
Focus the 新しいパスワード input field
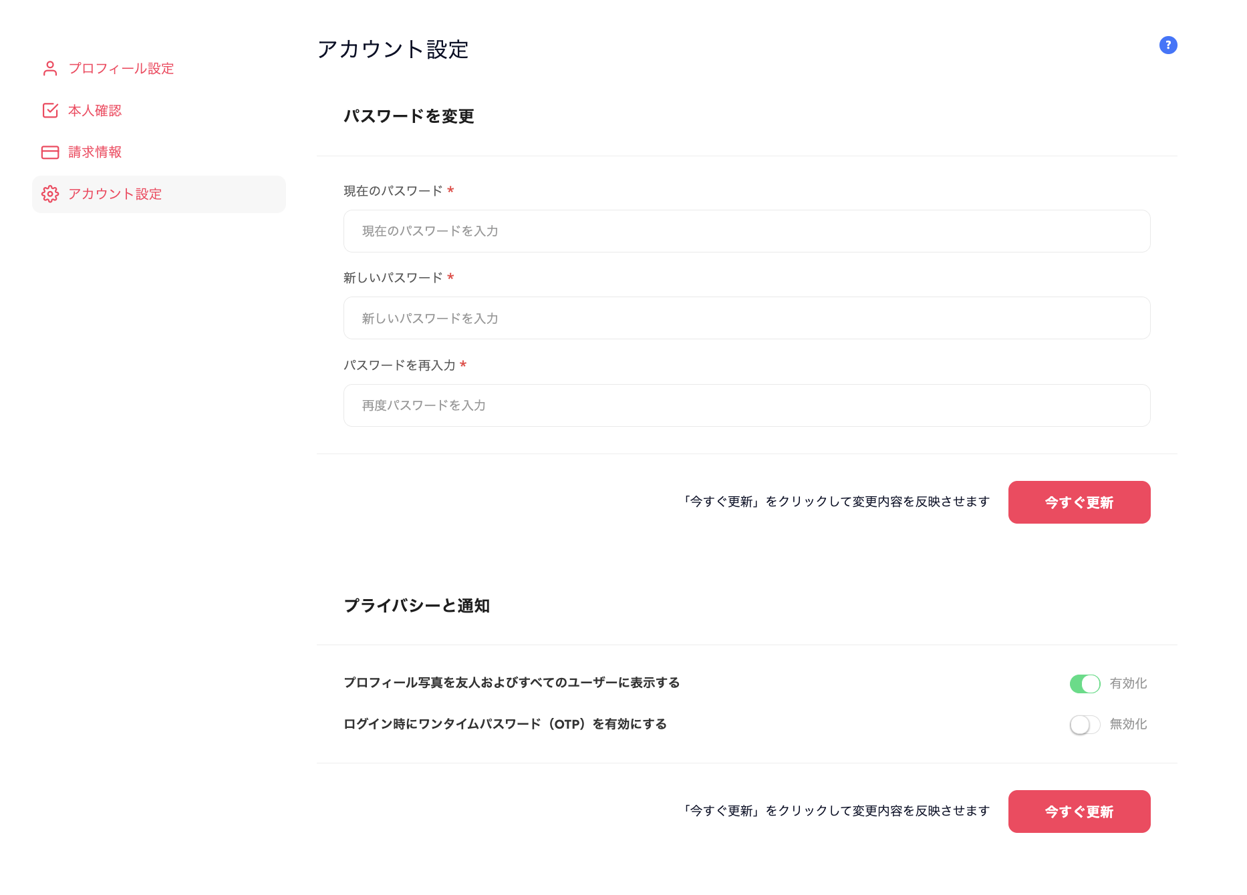tap(746, 318)
